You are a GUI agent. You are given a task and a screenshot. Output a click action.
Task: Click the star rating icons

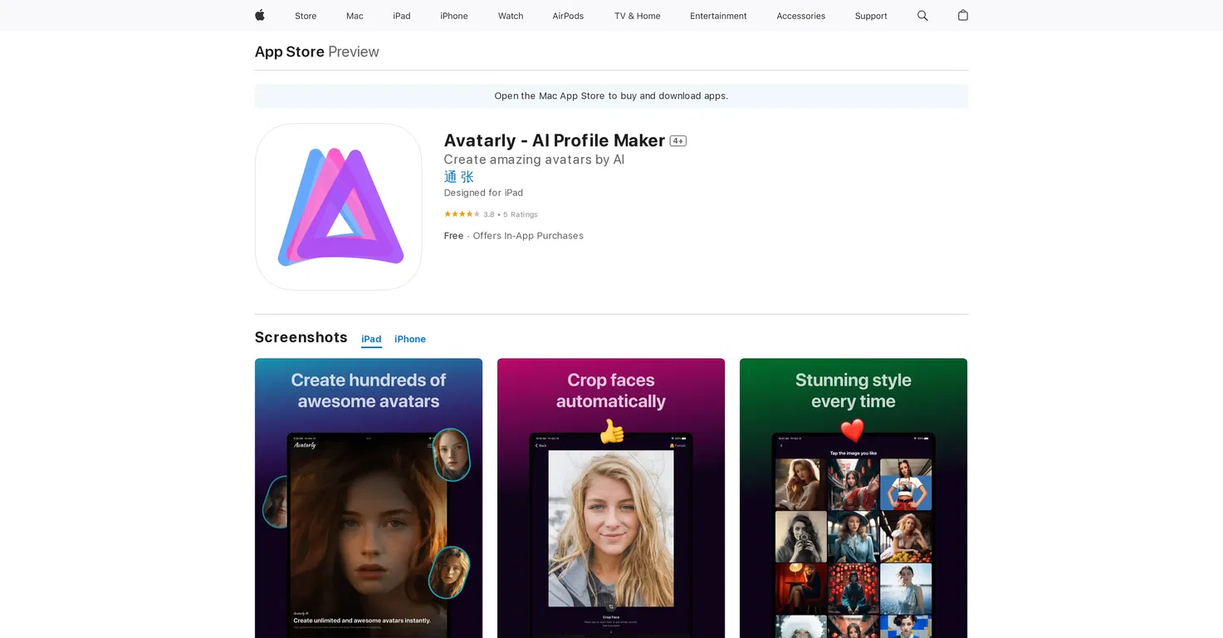[x=462, y=214]
